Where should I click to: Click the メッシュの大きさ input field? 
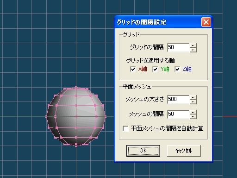pyautogui.click(x=178, y=99)
